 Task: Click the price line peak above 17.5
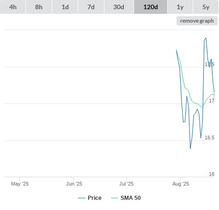coord(206,38)
